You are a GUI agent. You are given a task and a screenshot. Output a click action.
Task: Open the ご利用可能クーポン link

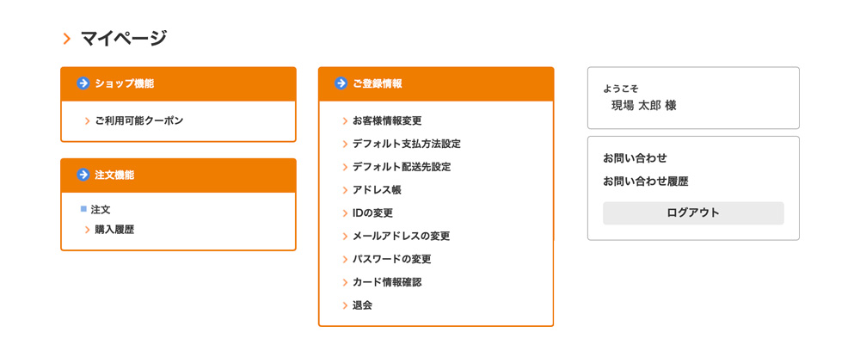coord(138,121)
